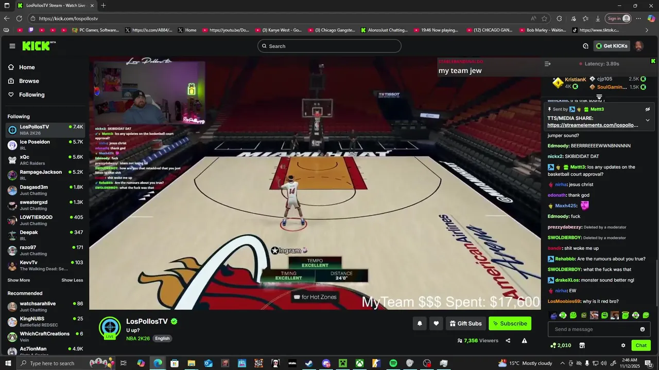Show hidden system tray icons
Viewport: 659px width, 370px height.
point(563,363)
